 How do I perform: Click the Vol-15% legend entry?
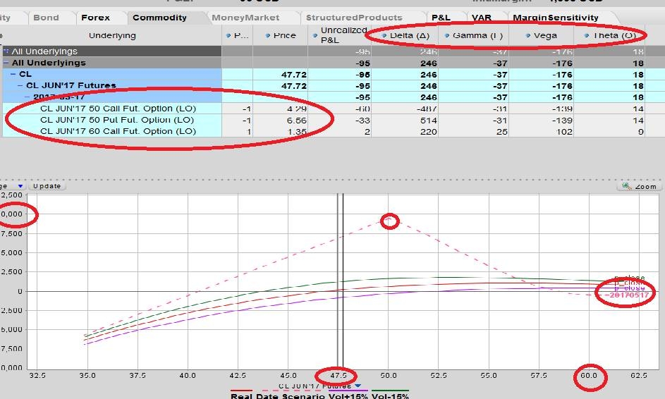coord(390,395)
